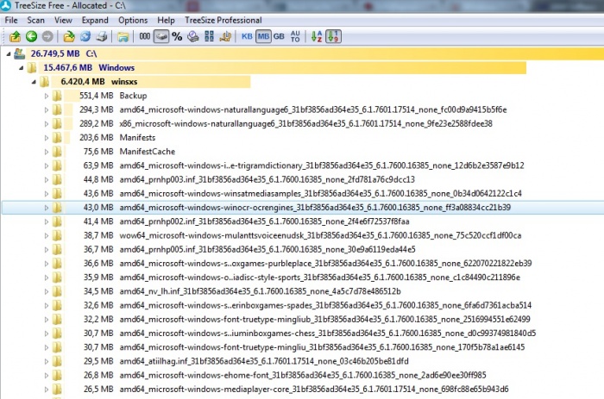The image size is (604, 399).
Task: Collapse the winsxs folder node
Action: click(33, 81)
